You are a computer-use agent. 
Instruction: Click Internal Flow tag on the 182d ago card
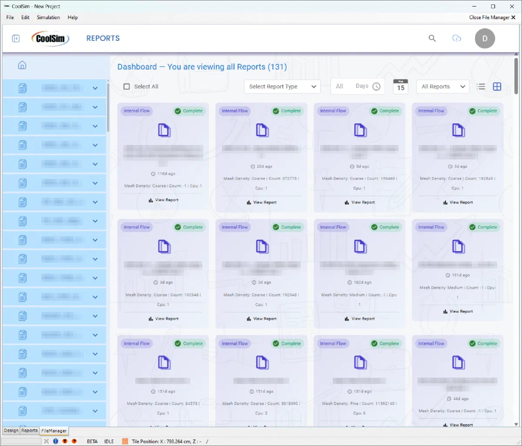(333, 227)
